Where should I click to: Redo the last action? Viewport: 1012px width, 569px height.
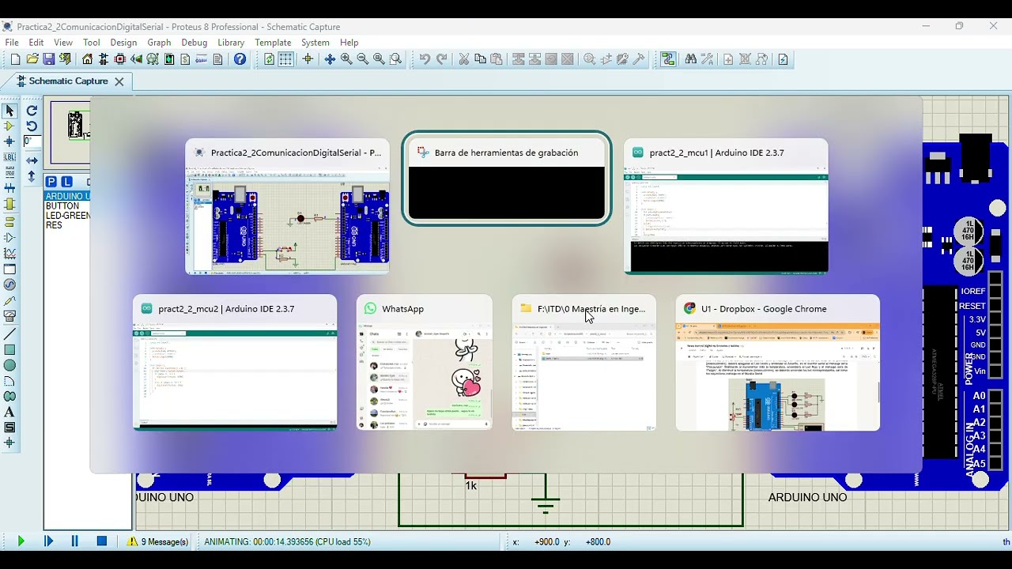441,59
